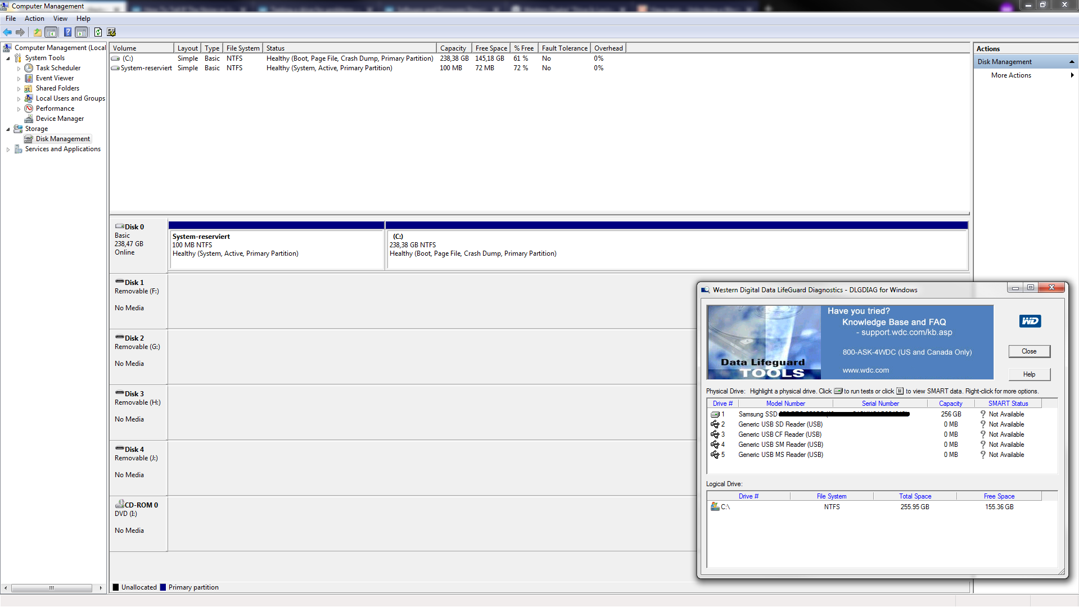
Task: Click drive icon of Samsung SSD row
Action: 715,414
